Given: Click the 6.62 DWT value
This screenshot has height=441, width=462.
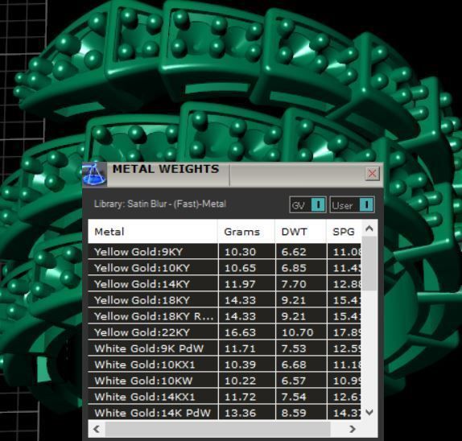Looking at the screenshot, I should click(x=294, y=252).
